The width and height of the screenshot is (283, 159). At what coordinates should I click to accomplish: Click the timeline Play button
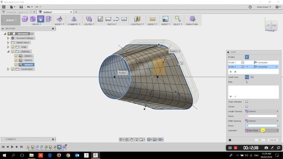12,147
